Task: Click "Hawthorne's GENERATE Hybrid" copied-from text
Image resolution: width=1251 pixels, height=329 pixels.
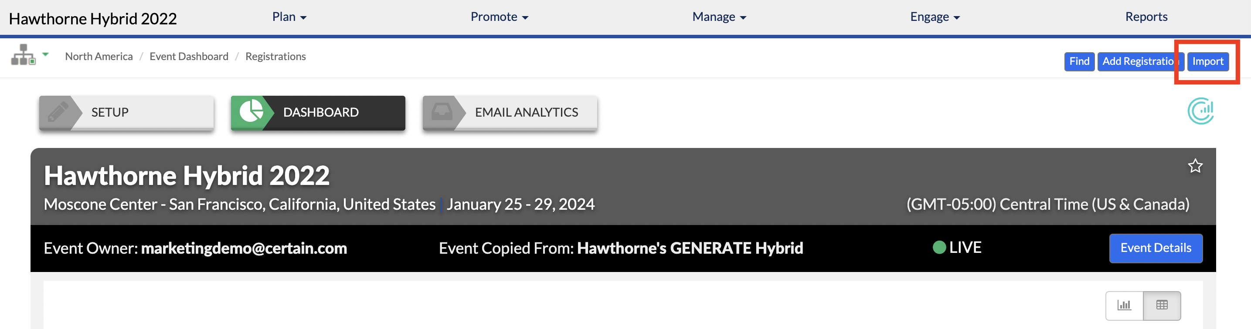Action: [690, 248]
